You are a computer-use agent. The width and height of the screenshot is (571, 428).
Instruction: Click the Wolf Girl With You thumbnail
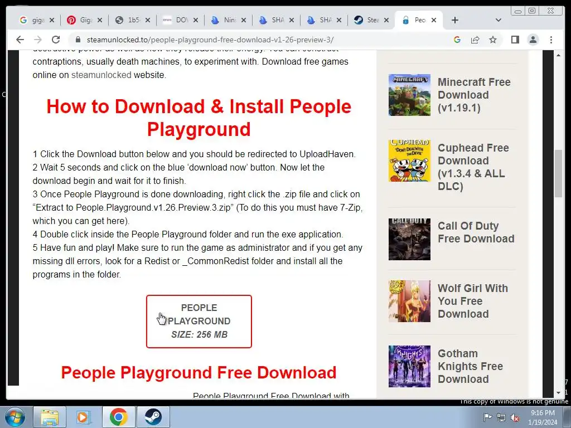(409, 301)
